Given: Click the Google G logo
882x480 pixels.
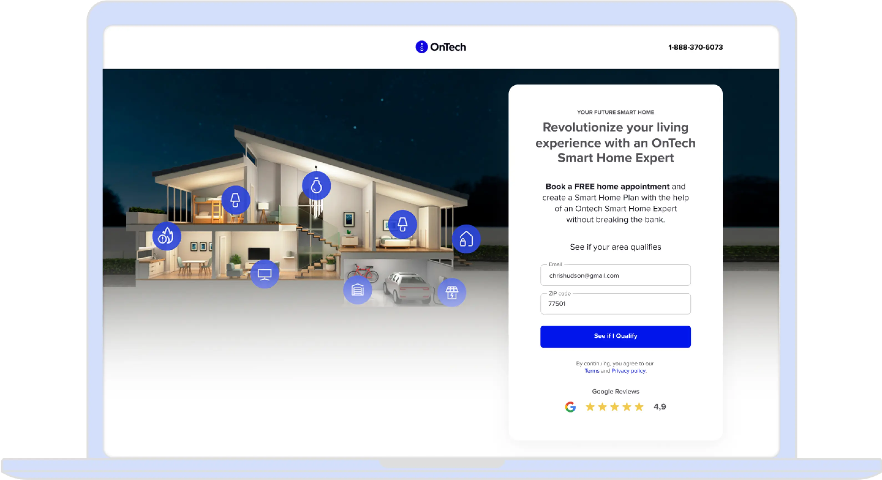Looking at the screenshot, I should pos(571,407).
